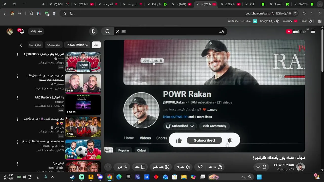Select the محتوى يهمّك filter chip
324x182 pixels.
(x=35, y=45)
